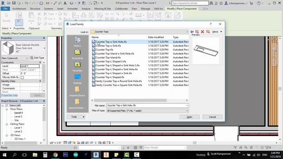Viewport: 283px width, 159px height.
Task: Open Chrome from the taskbar
Action: [x=55, y=155]
